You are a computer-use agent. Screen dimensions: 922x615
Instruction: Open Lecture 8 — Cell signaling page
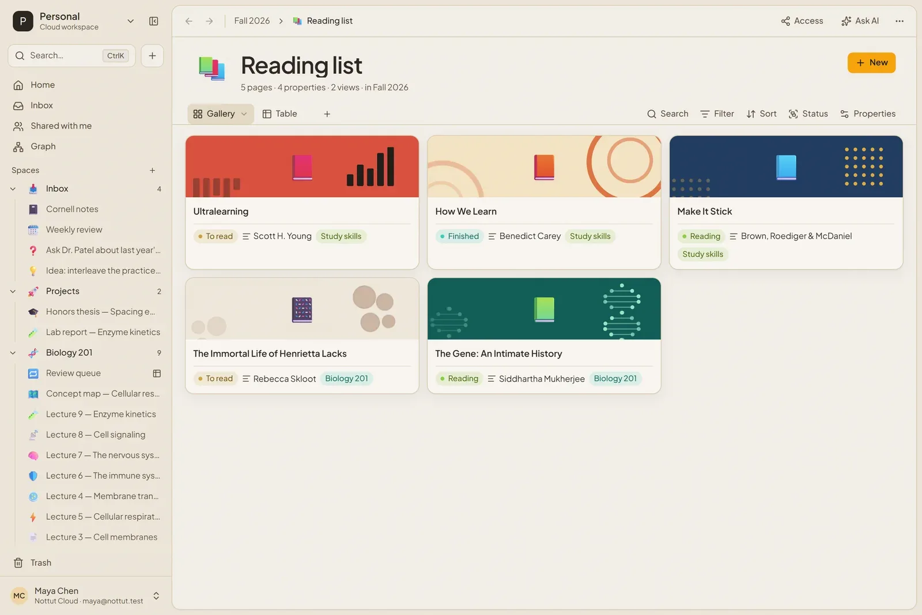(95, 435)
